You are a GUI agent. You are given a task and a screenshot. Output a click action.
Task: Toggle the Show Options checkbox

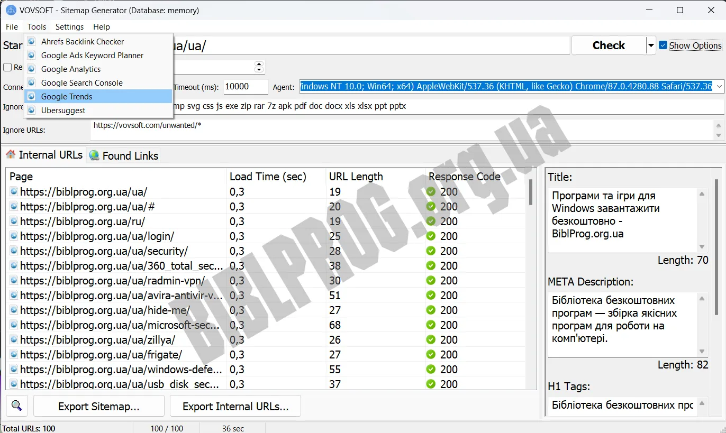pyautogui.click(x=663, y=45)
